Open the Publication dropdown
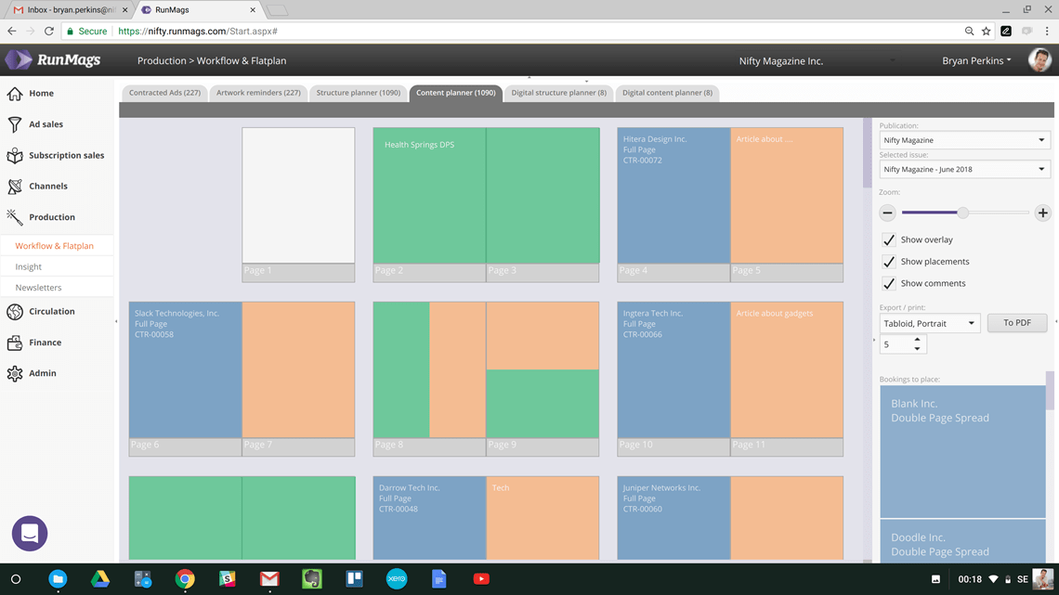Viewport: 1059px width, 595px height. 964,140
